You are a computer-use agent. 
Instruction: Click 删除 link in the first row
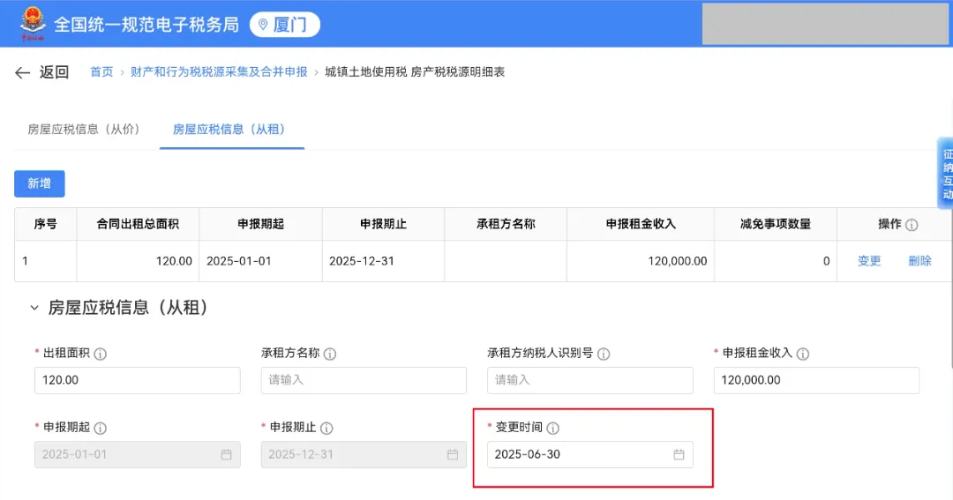tap(919, 261)
